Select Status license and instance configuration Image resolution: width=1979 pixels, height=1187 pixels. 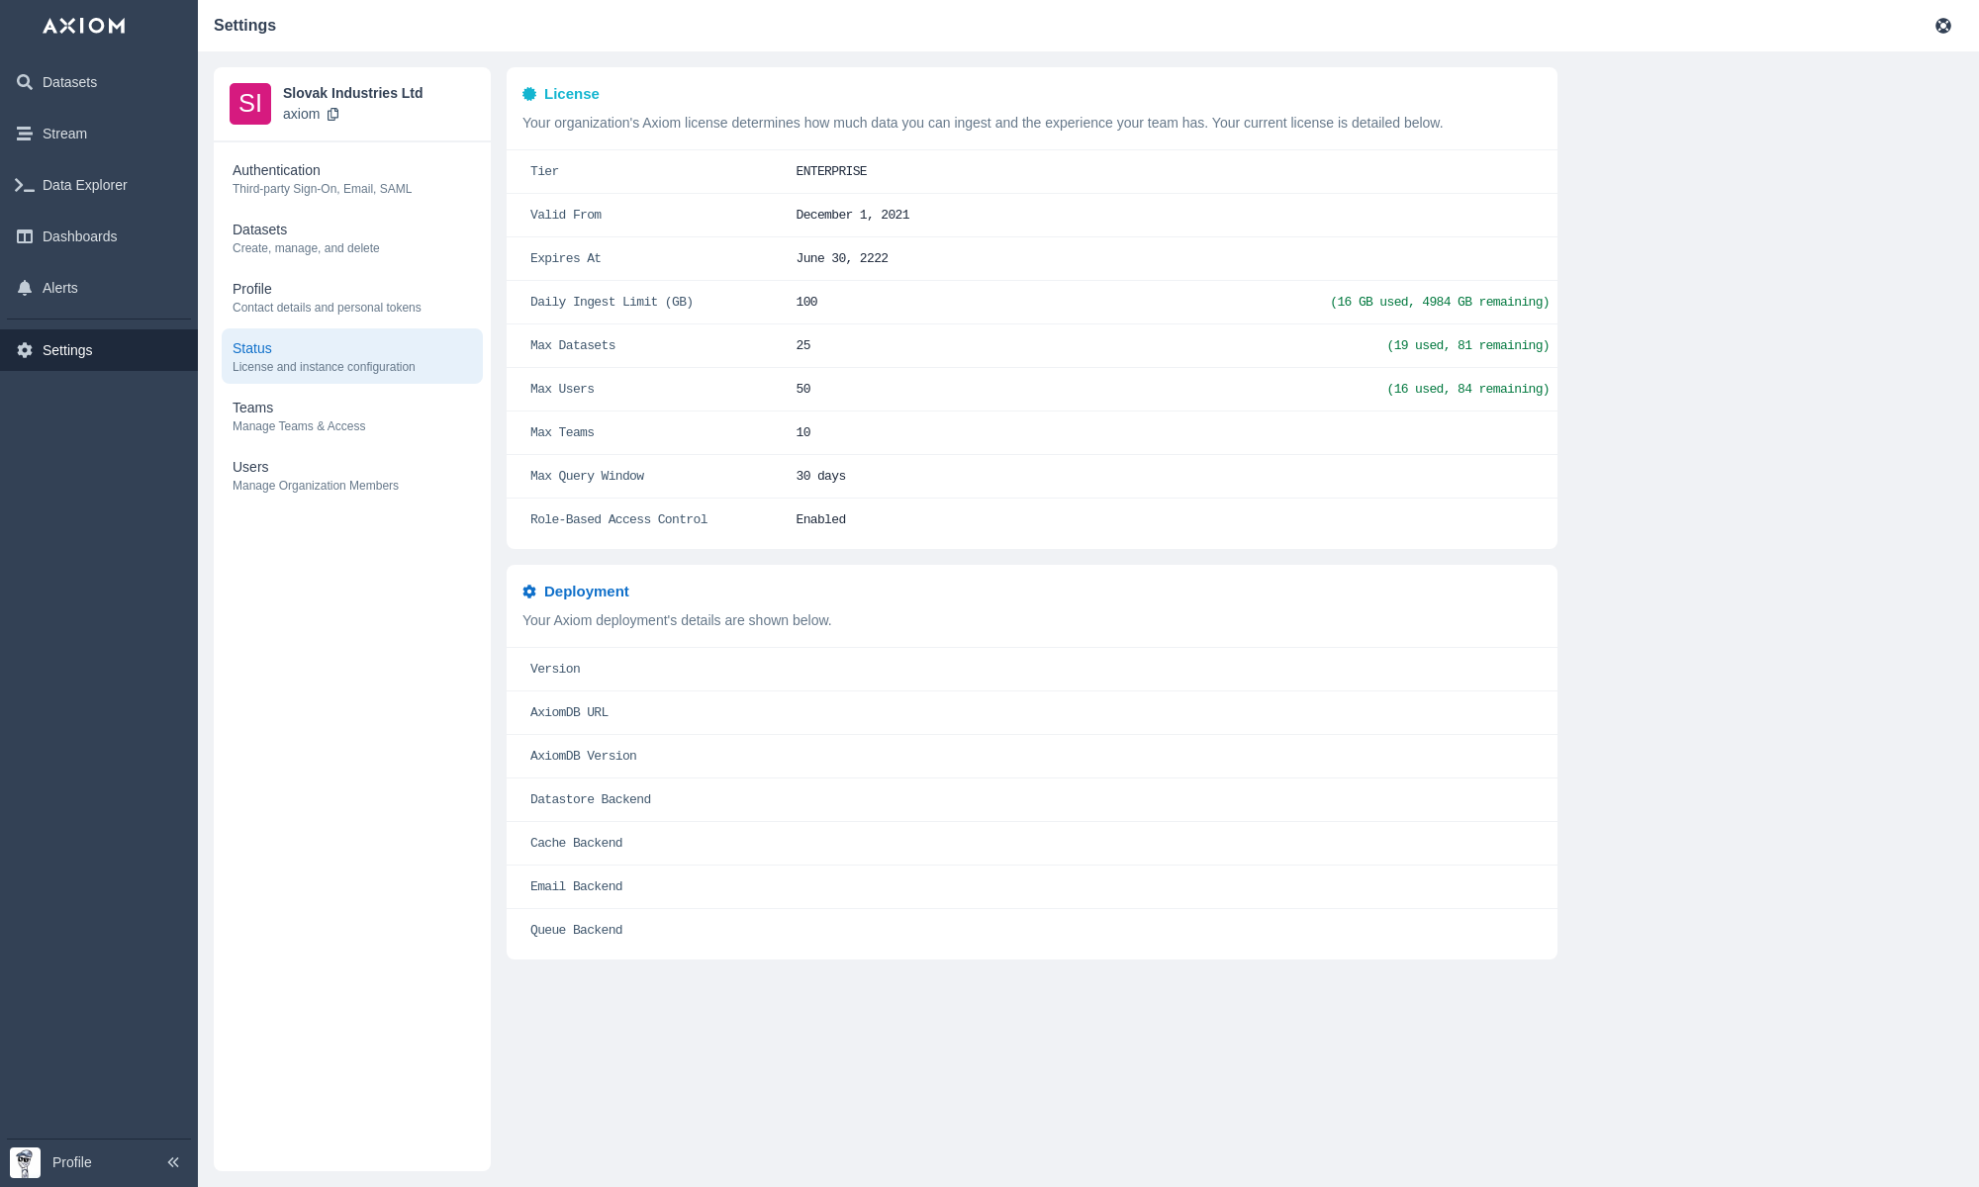coord(351,356)
